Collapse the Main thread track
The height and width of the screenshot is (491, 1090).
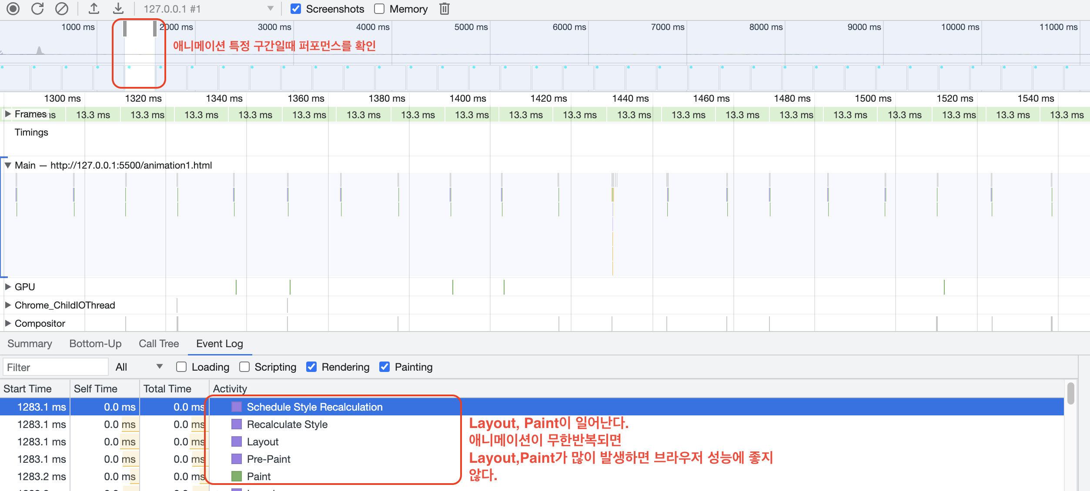pos(8,165)
